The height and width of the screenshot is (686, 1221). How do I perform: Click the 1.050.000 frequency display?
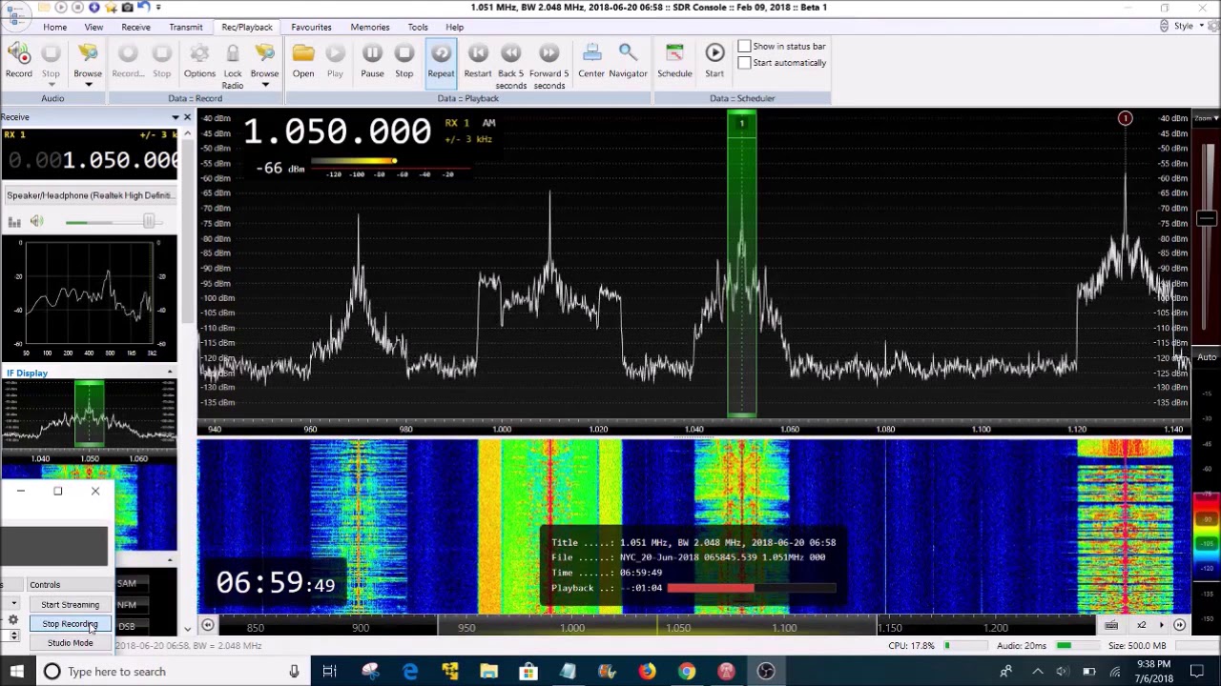(x=338, y=131)
